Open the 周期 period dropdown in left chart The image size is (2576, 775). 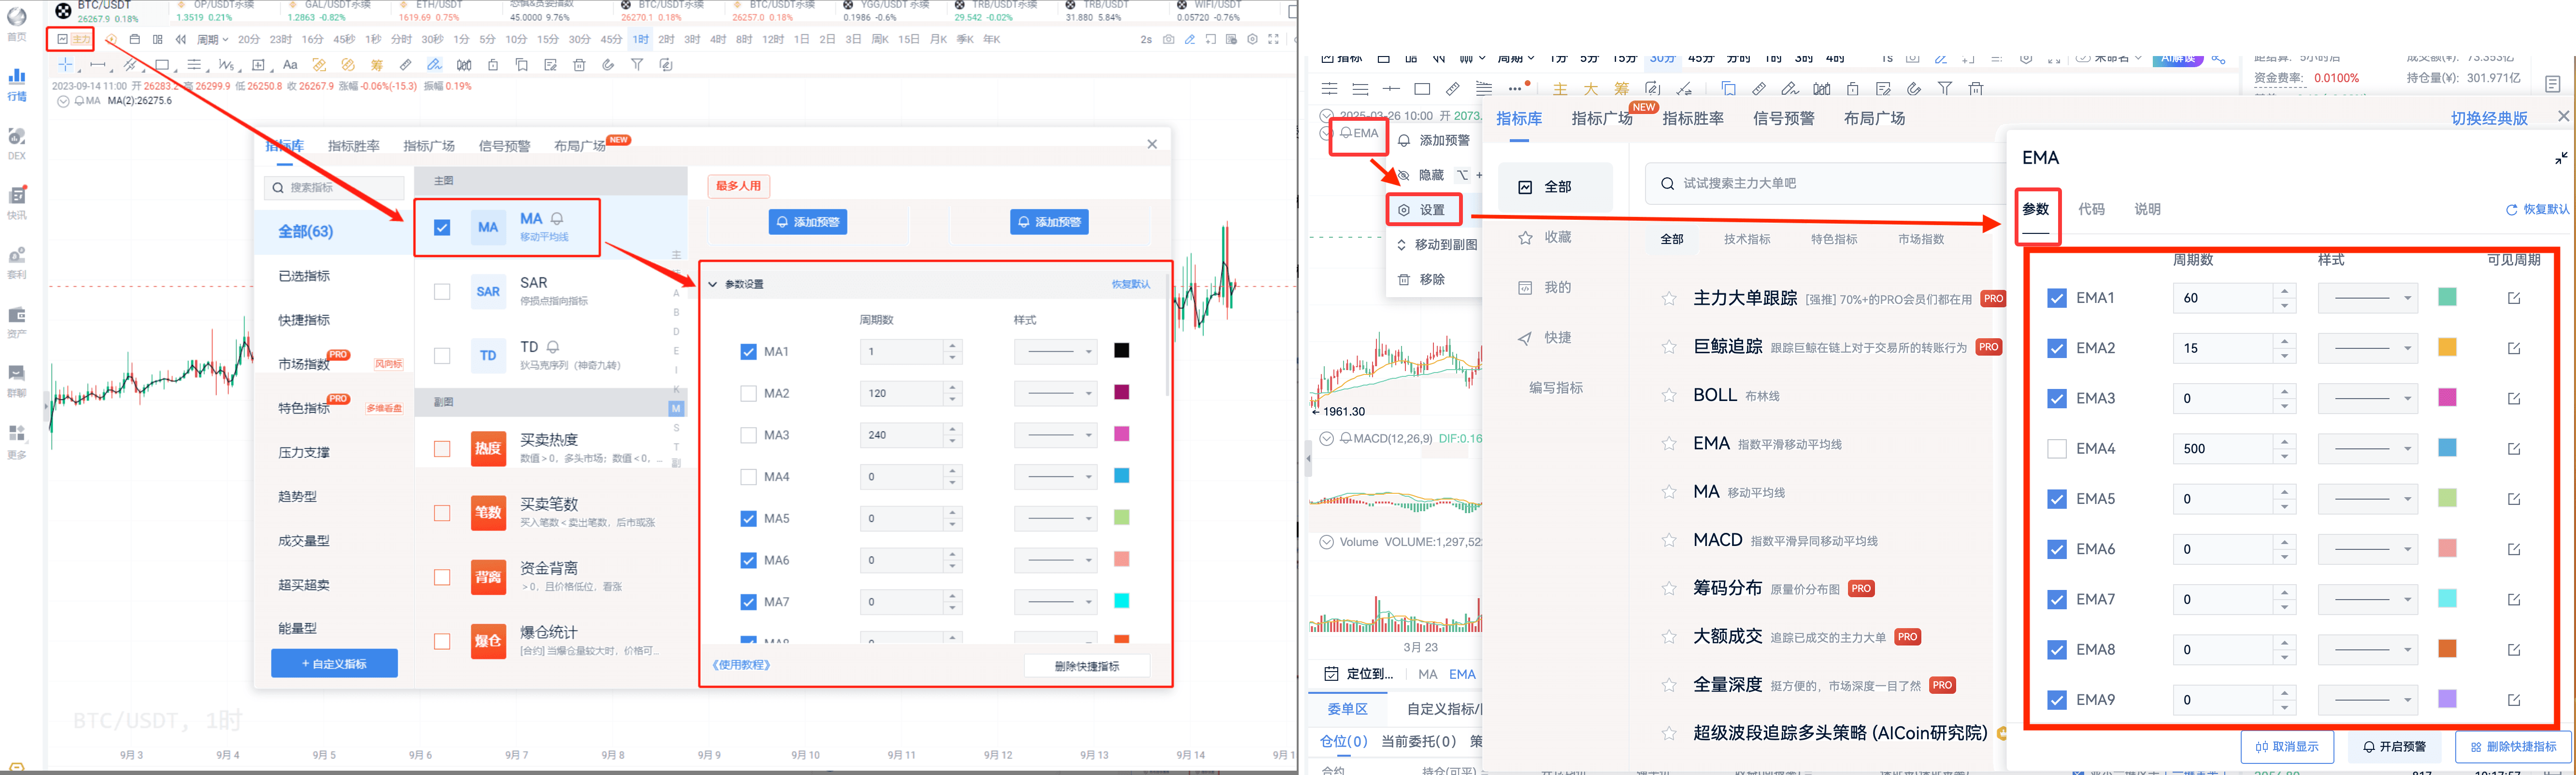point(212,40)
